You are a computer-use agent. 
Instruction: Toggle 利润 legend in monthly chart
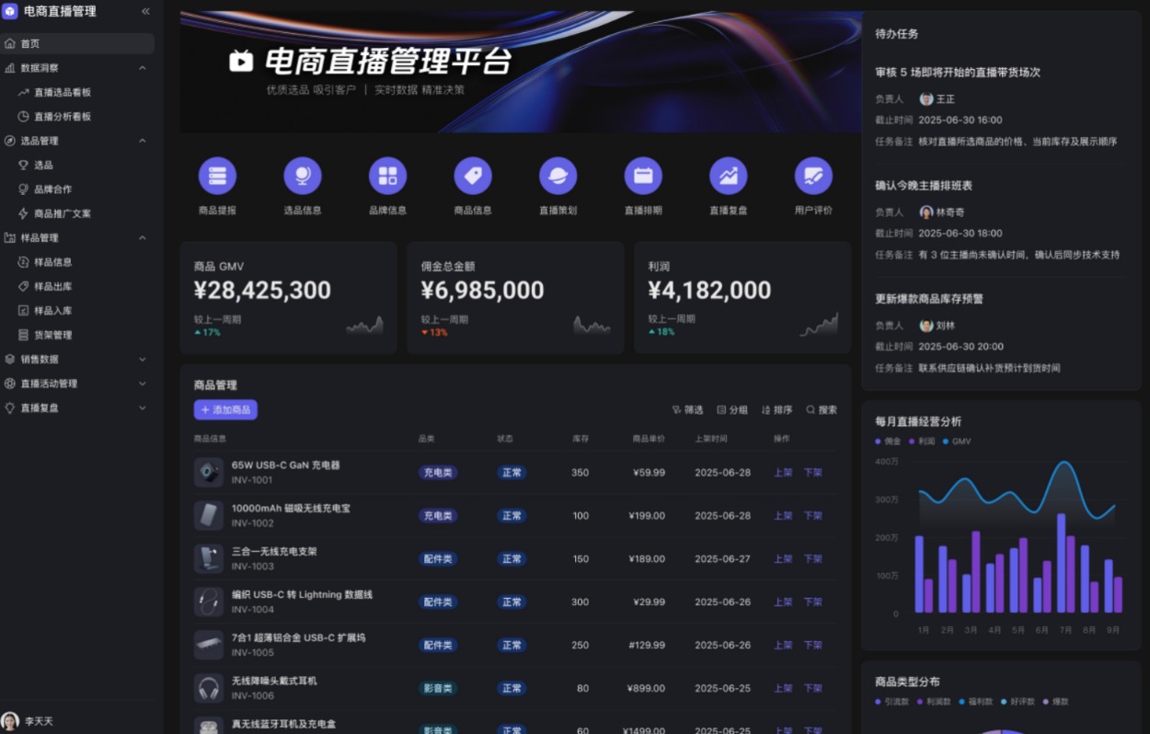[x=922, y=442]
